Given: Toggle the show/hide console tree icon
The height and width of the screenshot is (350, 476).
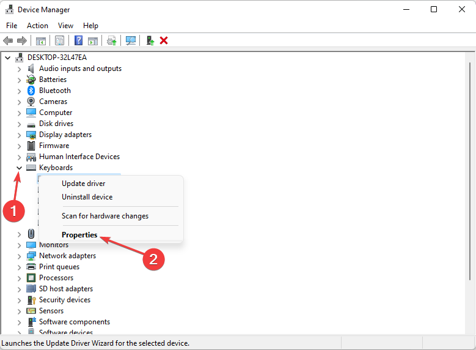Looking at the screenshot, I should (41, 40).
